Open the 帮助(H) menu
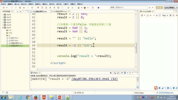The width and height of the screenshot is (178, 100). click(x=80, y=4)
